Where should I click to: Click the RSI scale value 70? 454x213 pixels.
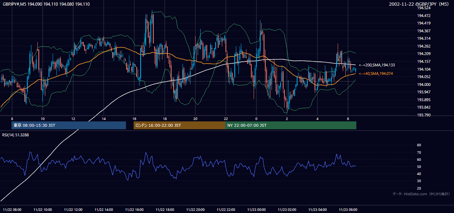click(x=419, y=152)
